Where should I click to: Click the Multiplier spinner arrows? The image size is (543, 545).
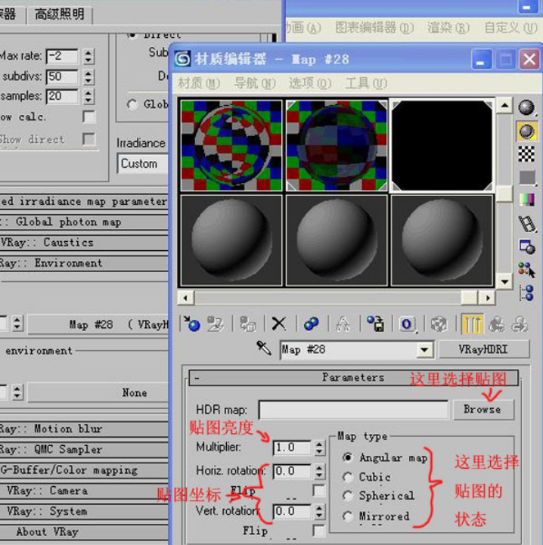pyautogui.click(x=319, y=447)
